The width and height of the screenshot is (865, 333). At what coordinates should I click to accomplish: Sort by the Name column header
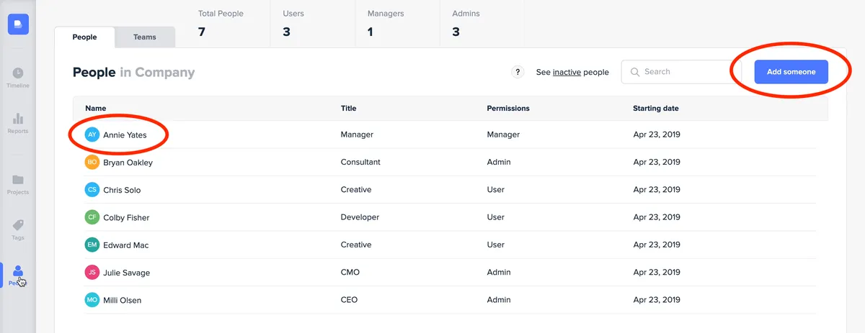coord(96,109)
